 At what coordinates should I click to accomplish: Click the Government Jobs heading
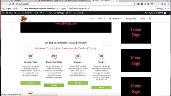pyautogui.click(x=54, y=62)
